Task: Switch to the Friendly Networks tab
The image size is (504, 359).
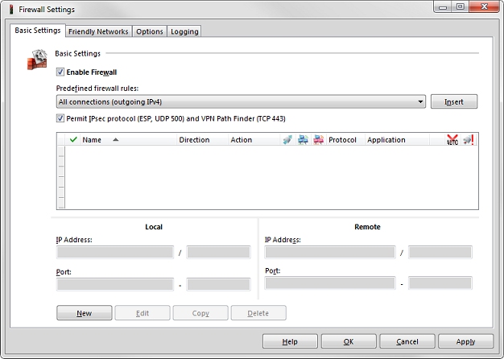Action: [98, 31]
